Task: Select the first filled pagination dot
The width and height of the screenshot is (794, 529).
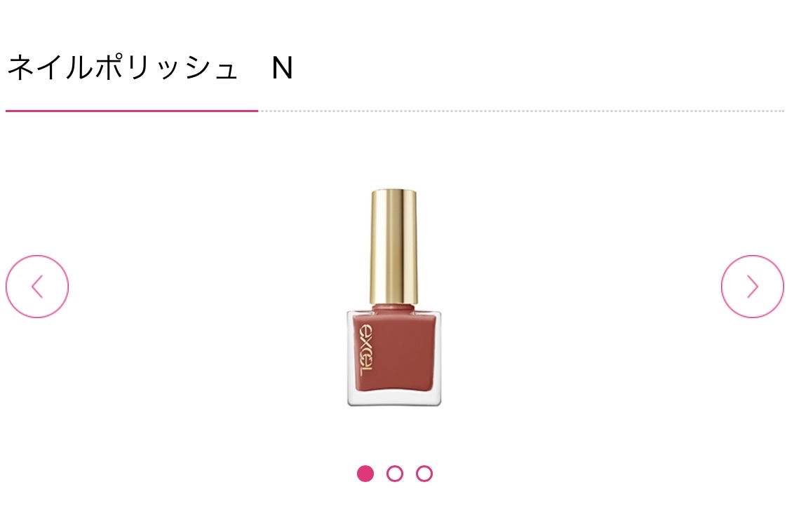Action: (365, 474)
